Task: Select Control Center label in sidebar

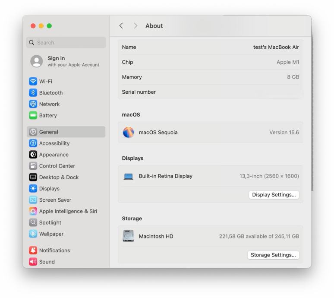Action: pos(57,166)
